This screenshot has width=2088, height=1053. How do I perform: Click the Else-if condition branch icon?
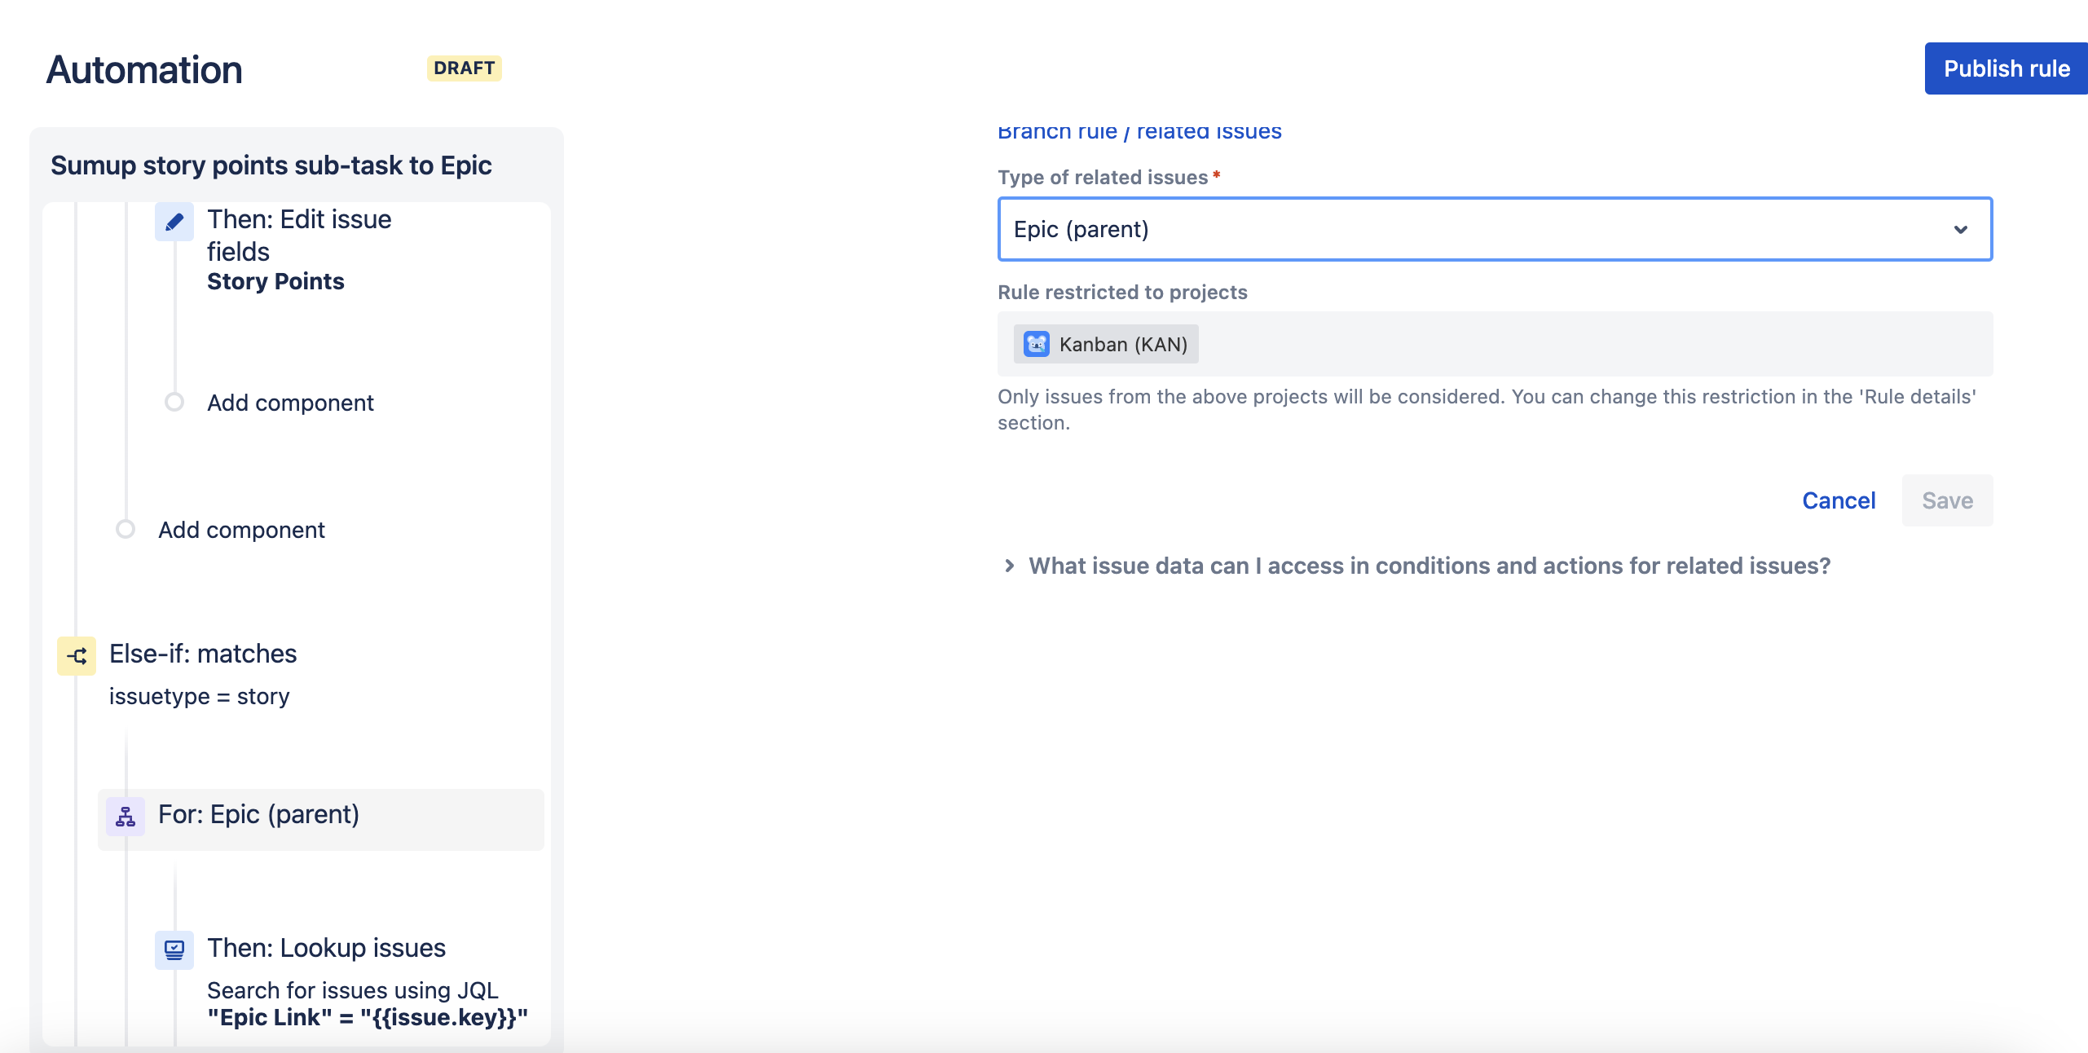(x=77, y=655)
